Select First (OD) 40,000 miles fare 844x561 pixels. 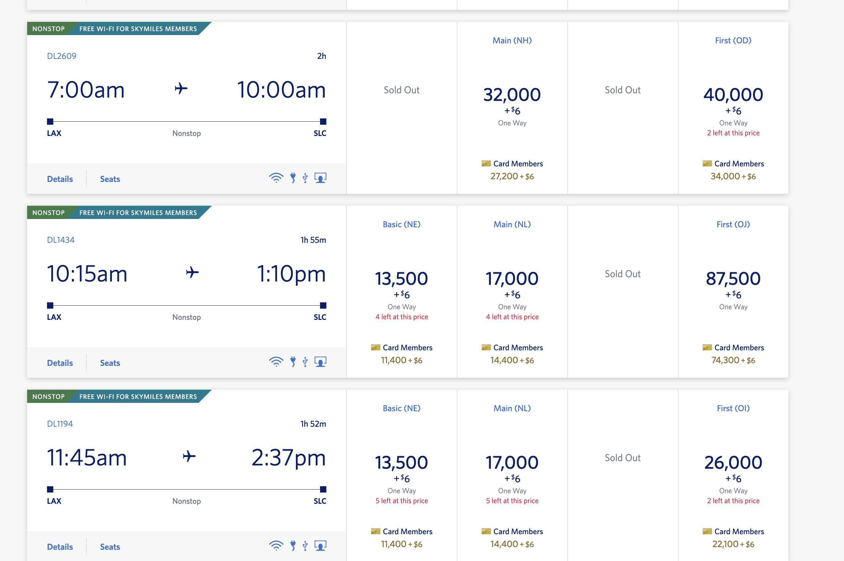pyautogui.click(x=733, y=95)
